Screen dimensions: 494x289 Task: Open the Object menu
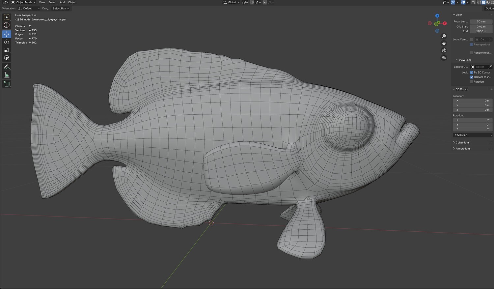(x=72, y=2)
